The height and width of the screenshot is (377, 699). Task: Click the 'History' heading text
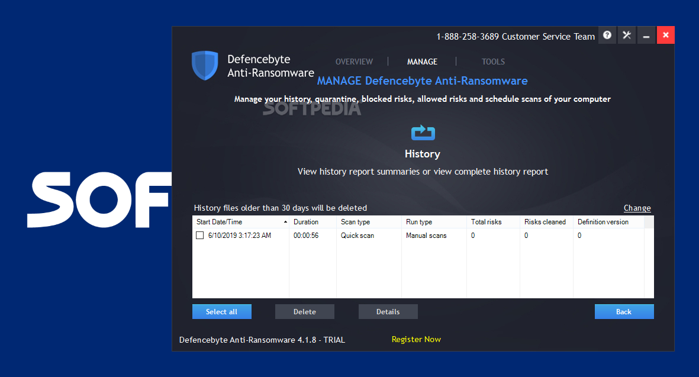coord(423,154)
